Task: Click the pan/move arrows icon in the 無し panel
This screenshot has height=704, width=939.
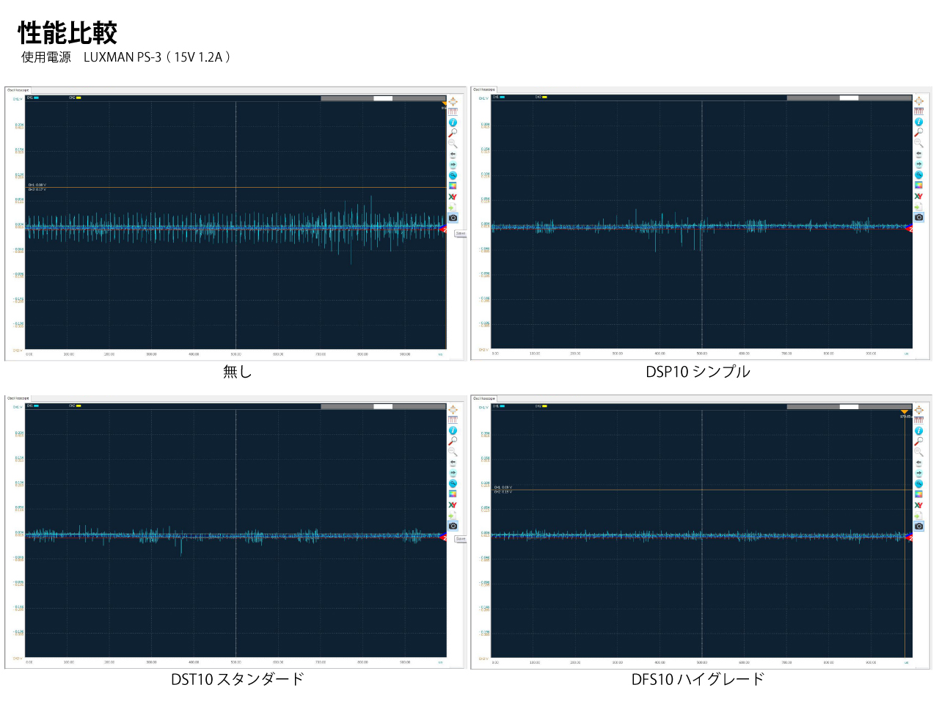Action: [x=453, y=101]
